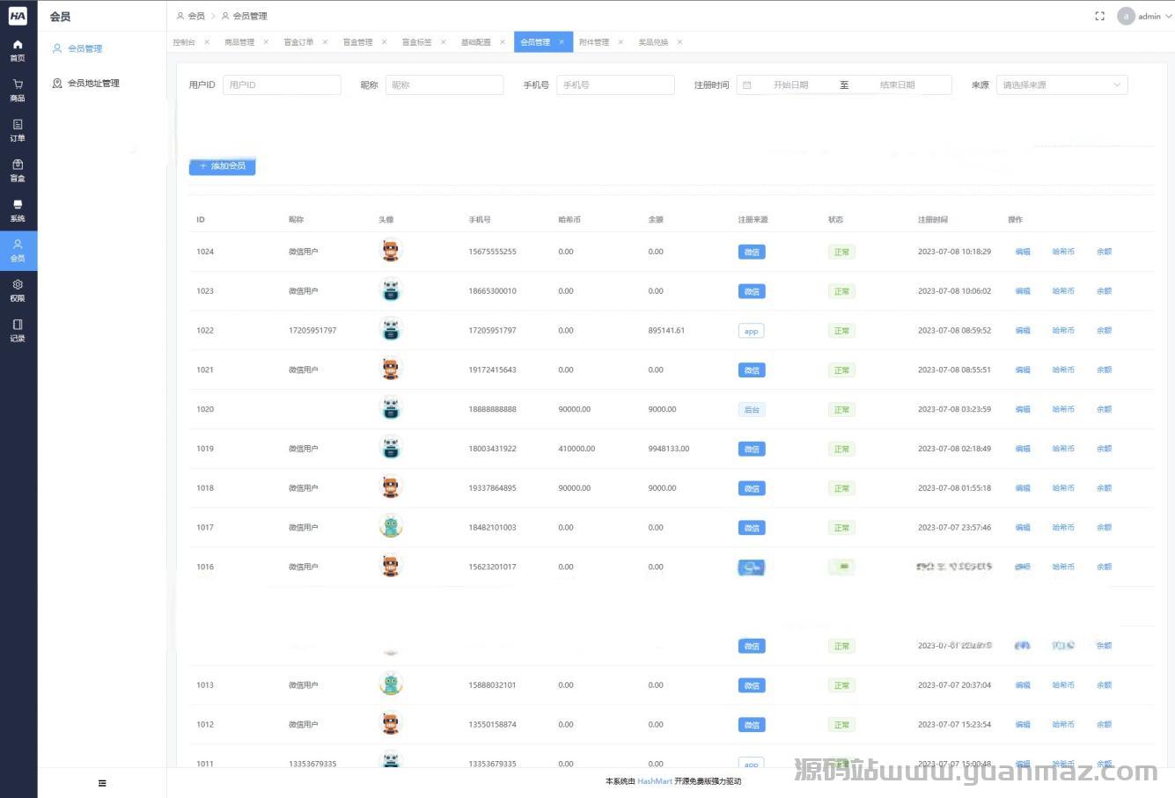1175x798 pixels.
Task: Open the admin user menu
Action: (1140, 16)
